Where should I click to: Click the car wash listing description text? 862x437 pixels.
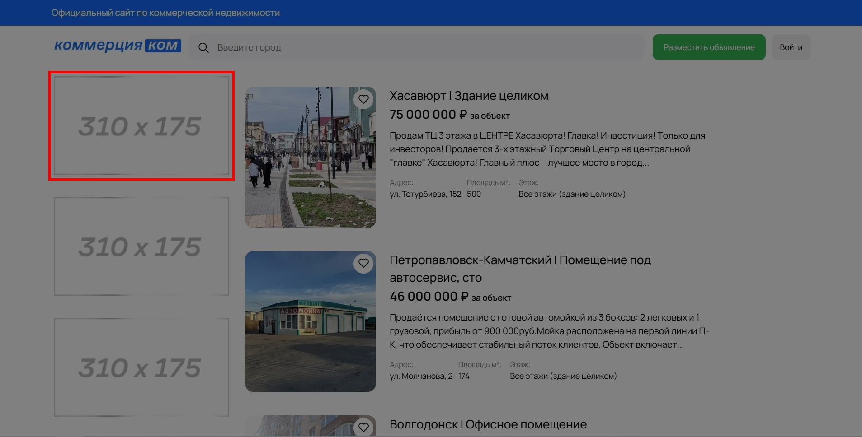point(549,331)
